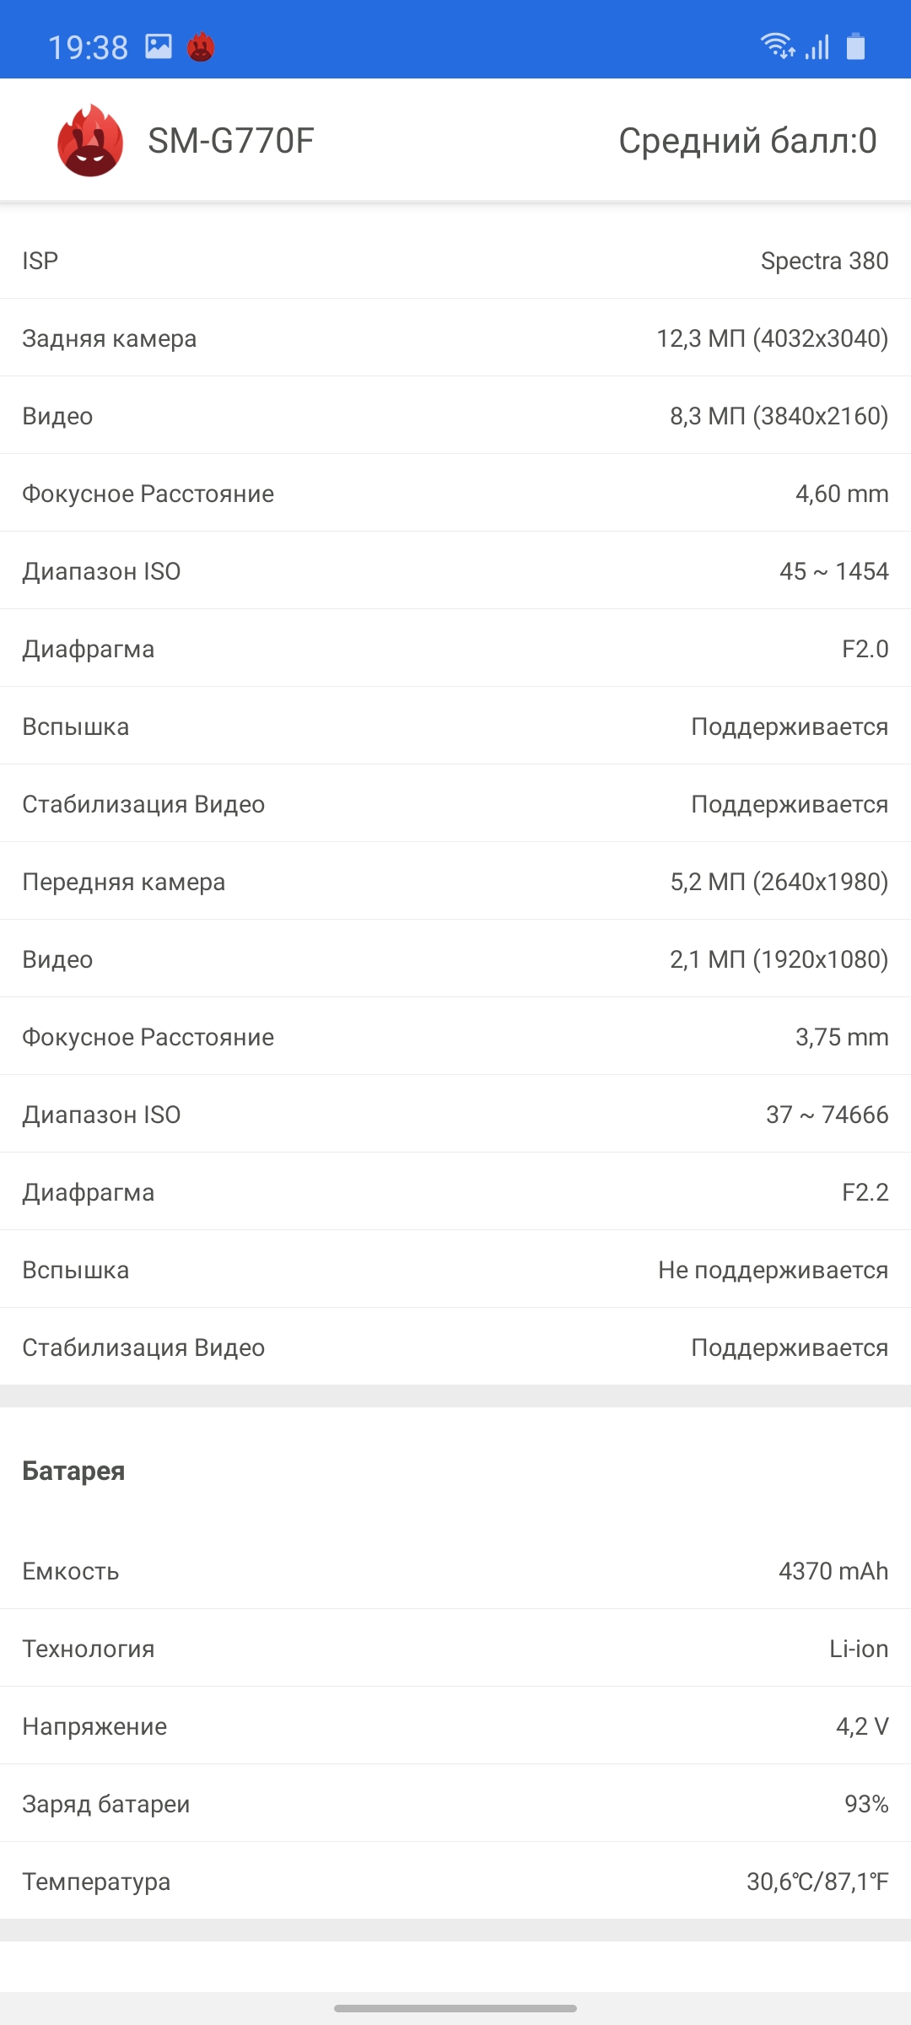The image size is (911, 2025).
Task: Tap the 4,60 mm focal length row
Action: (455, 494)
